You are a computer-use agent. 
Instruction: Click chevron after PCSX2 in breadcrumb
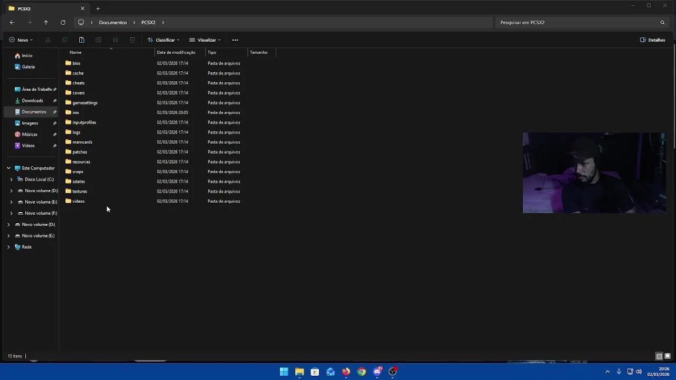click(x=163, y=23)
